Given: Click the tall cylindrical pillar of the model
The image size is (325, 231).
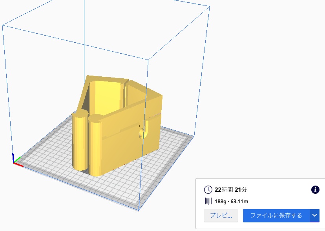Looking at the screenshot, I should [x=80, y=141].
